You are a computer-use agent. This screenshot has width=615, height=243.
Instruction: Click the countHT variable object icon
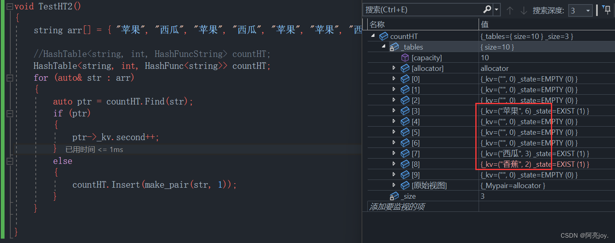[384, 36]
